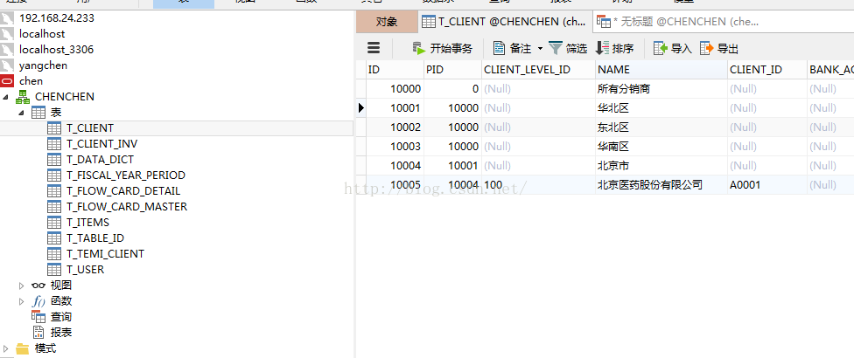Viewport: 854px width, 358px height.
Task: Click the import (导入) icon
Action: 660,48
